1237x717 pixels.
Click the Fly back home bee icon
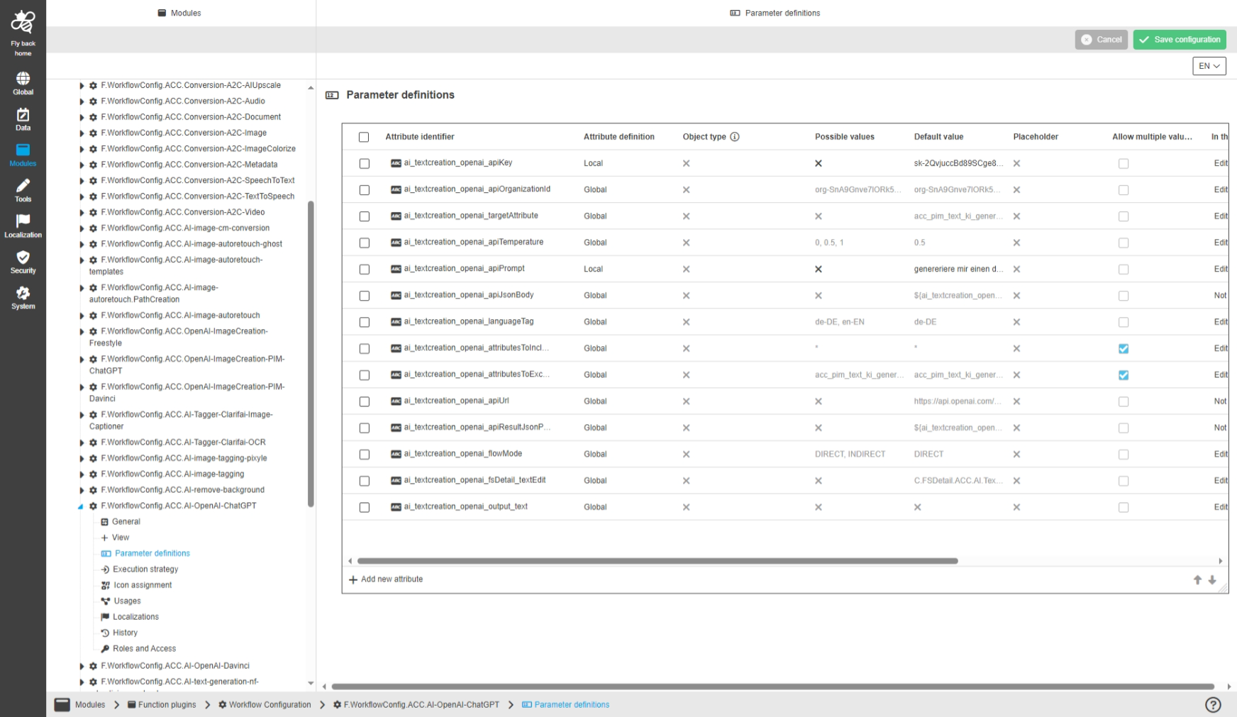click(23, 23)
